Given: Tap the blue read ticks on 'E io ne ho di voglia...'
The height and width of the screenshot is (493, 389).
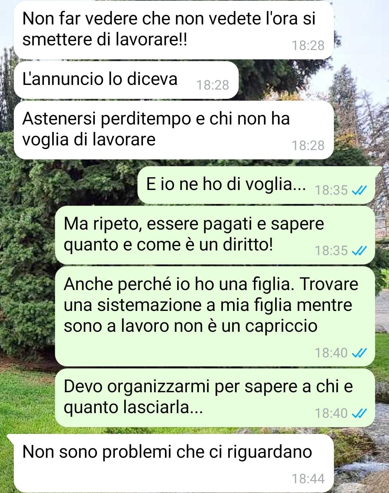Looking at the screenshot, I should tap(359, 190).
